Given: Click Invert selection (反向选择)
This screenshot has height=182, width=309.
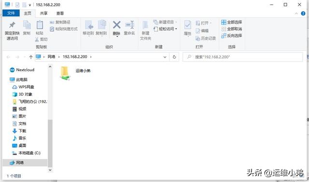Looking at the screenshot, I should (x=232, y=36).
